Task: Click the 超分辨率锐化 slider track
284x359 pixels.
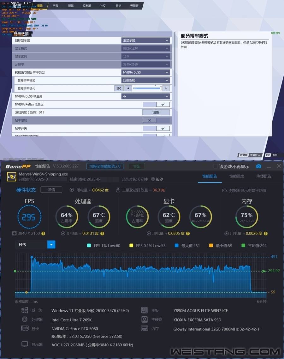Action: (x=147, y=88)
